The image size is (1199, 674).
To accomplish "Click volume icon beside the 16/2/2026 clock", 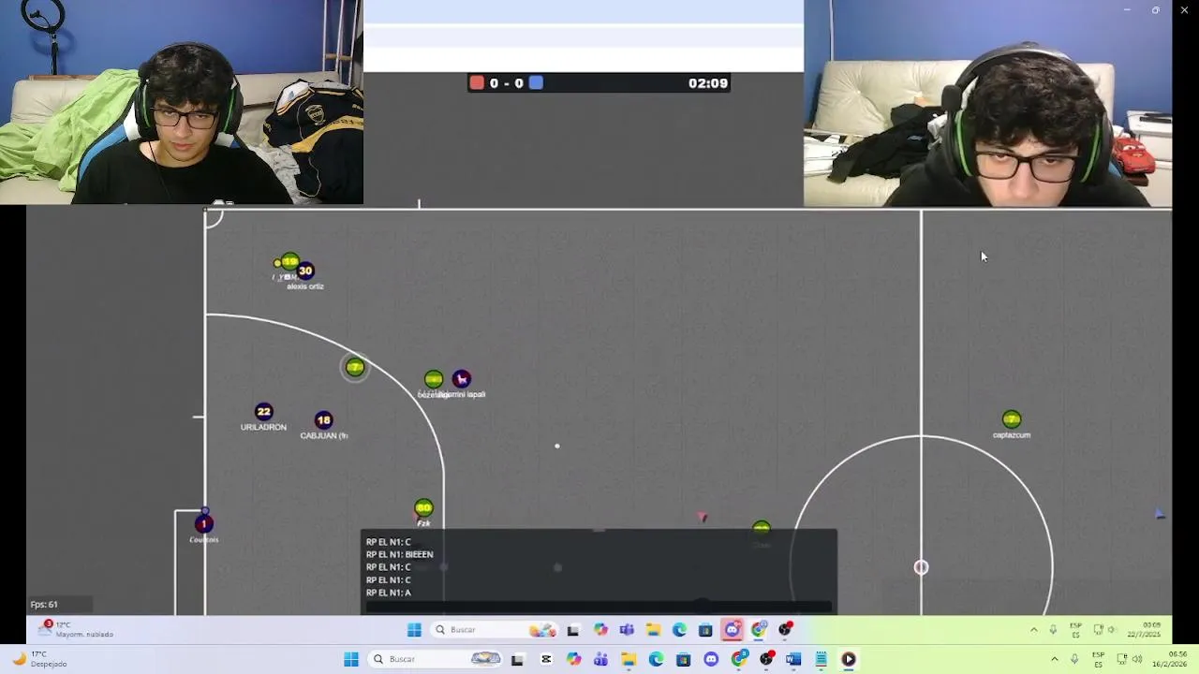I will [1138, 659].
